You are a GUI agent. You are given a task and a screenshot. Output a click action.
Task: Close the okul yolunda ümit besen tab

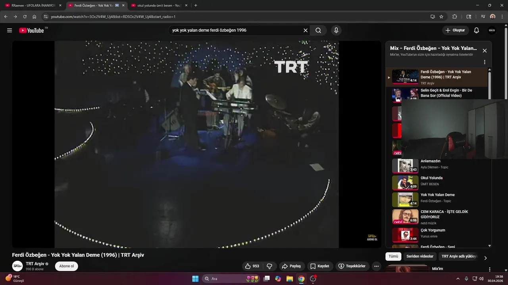click(x=186, y=6)
